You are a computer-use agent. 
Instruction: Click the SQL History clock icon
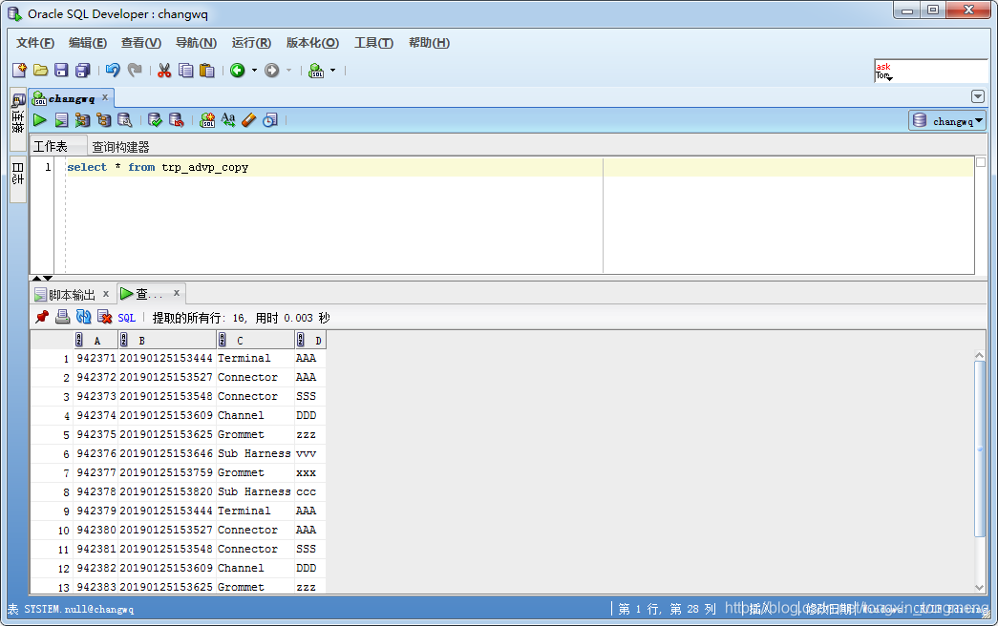270,119
